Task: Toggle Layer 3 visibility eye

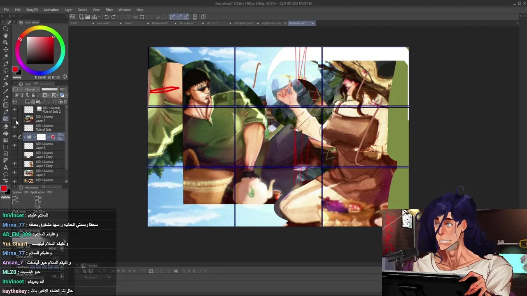Action: [x=14, y=173]
